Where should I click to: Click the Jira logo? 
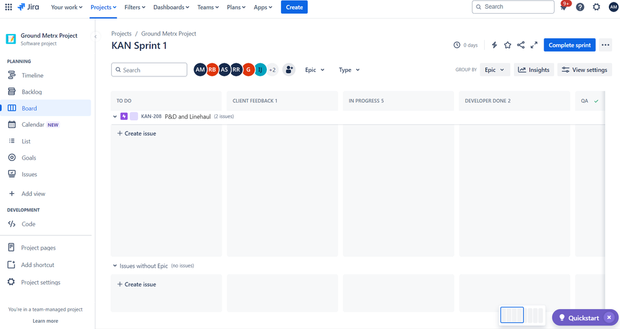tap(29, 7)
